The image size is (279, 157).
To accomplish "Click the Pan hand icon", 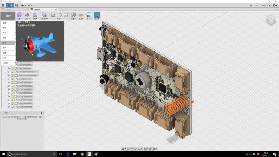I will [132, 149].
